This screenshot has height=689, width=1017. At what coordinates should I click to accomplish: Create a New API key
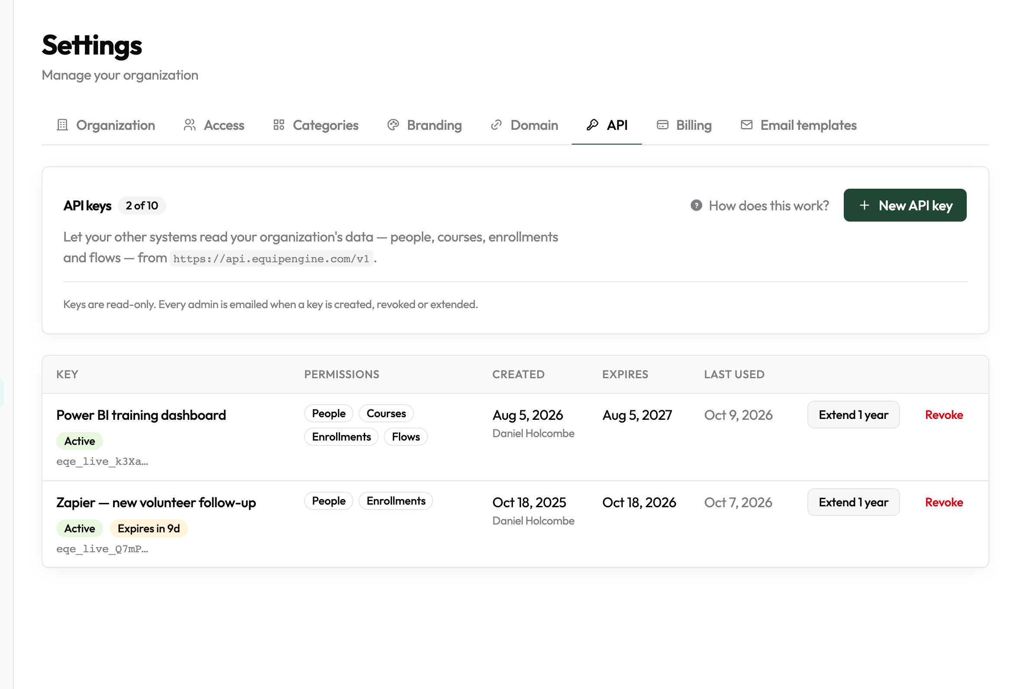[x=904, y=206]
